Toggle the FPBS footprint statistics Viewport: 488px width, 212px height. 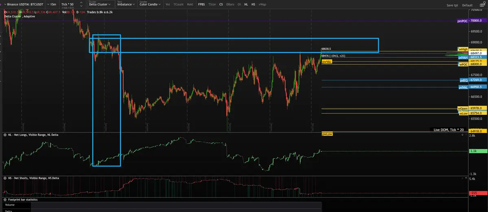(201, 4)
